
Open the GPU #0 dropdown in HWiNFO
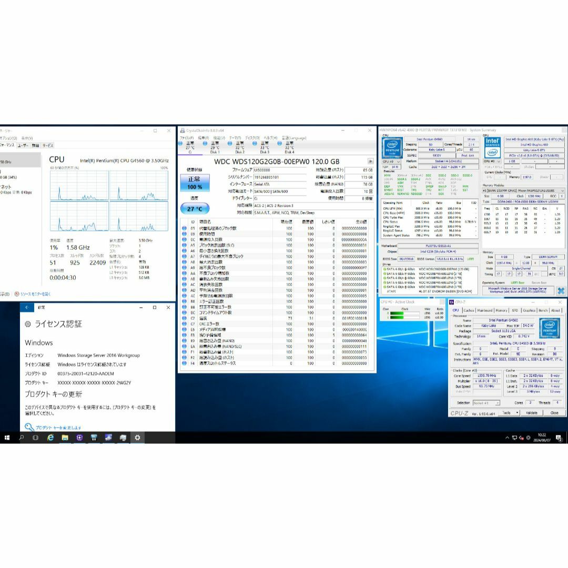[492, 161]
